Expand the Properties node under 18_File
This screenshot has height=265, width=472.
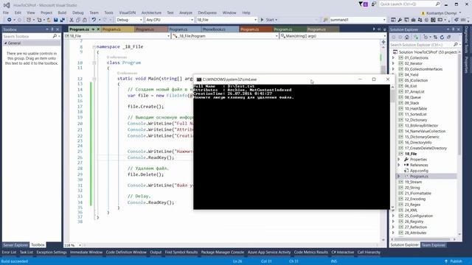pyautogui.click(x=399, y=160)
